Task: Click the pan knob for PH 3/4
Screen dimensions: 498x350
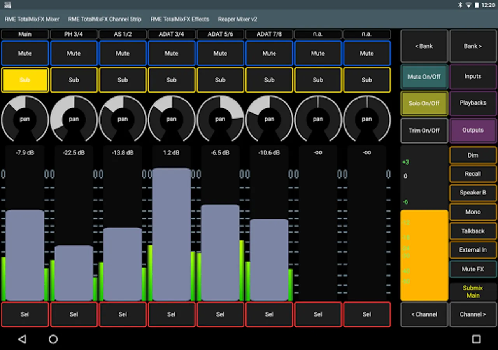Action: (74, 119)
